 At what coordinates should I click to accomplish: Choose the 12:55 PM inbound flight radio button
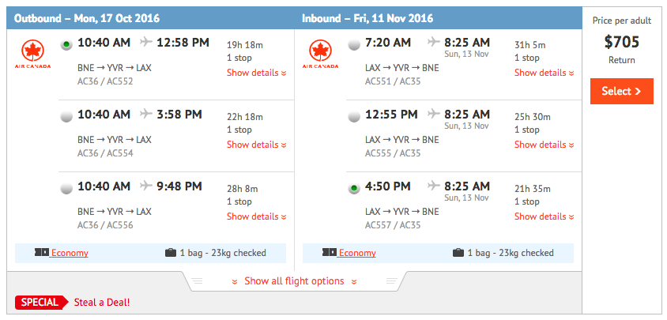[x=354, y=117]
